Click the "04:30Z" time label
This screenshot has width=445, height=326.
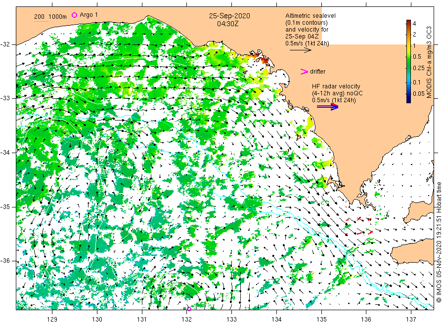(x=227, y=24)
